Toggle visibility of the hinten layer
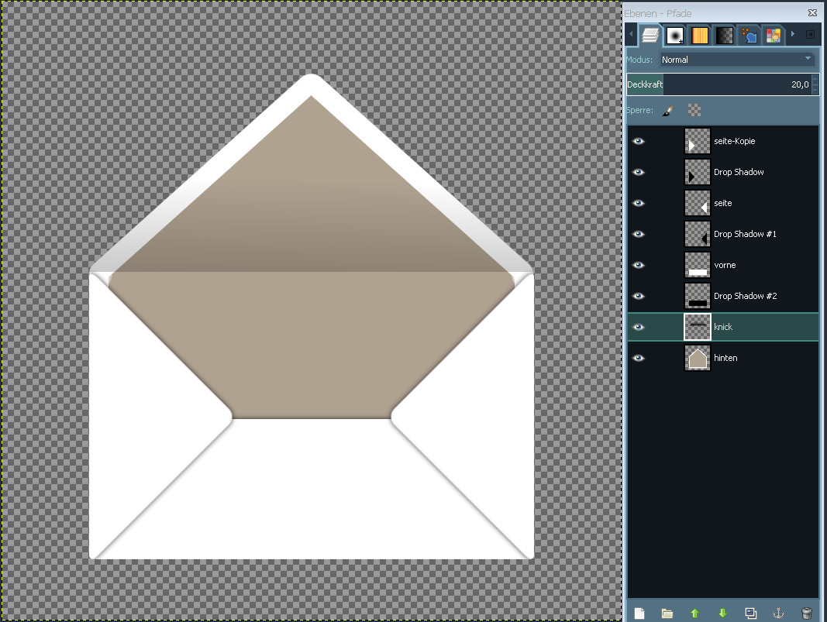 tap(639, 358)
